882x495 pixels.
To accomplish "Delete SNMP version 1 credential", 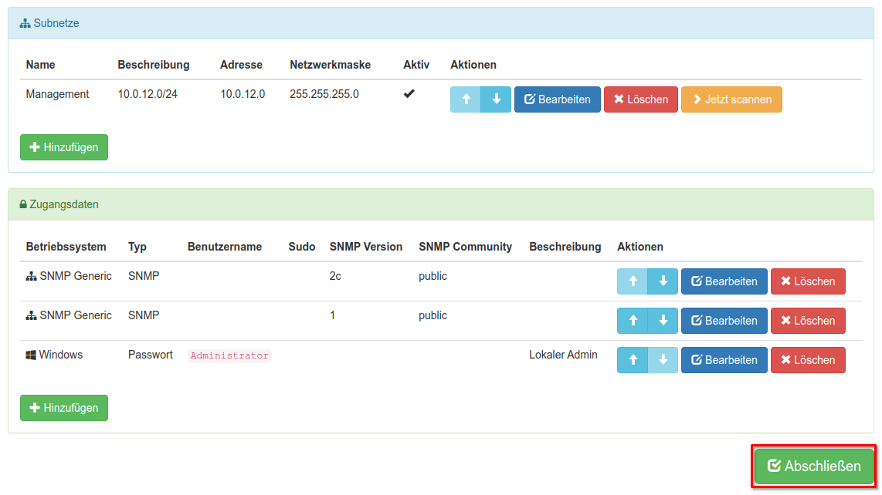I will pyautogui.click(x=808, y=321).
